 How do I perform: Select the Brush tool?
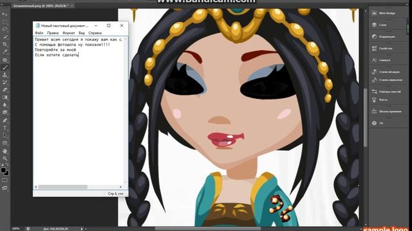pos(5,67)
